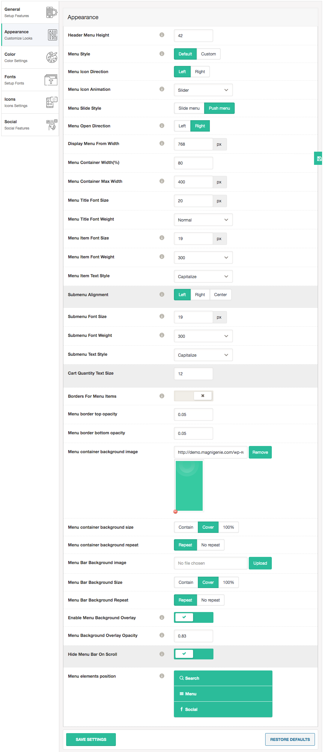This screenshot has height=752, width=323.
Task: Open the Menu Icon Animation dropdown
Action: [203, 90]
